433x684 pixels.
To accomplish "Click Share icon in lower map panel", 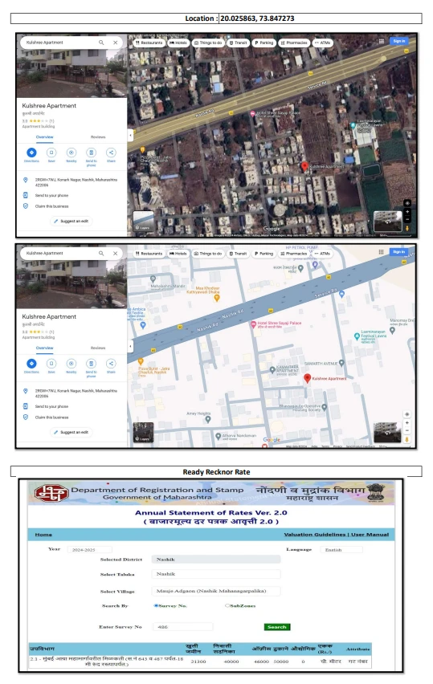I will tap(111, 364).
